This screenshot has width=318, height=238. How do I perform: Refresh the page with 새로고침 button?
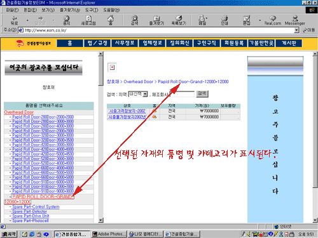pyautogui.click(x=88, y=20)
